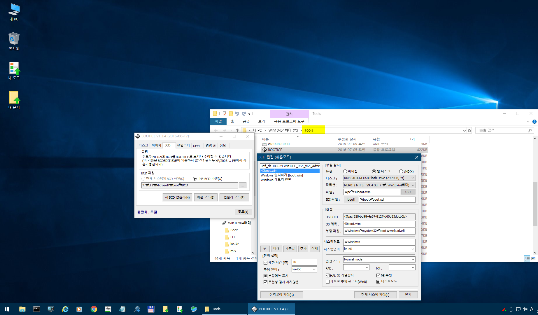Click the Windows Start button
Image resolution: width=538 pixels, height=315 pixels.
point(7,309)
